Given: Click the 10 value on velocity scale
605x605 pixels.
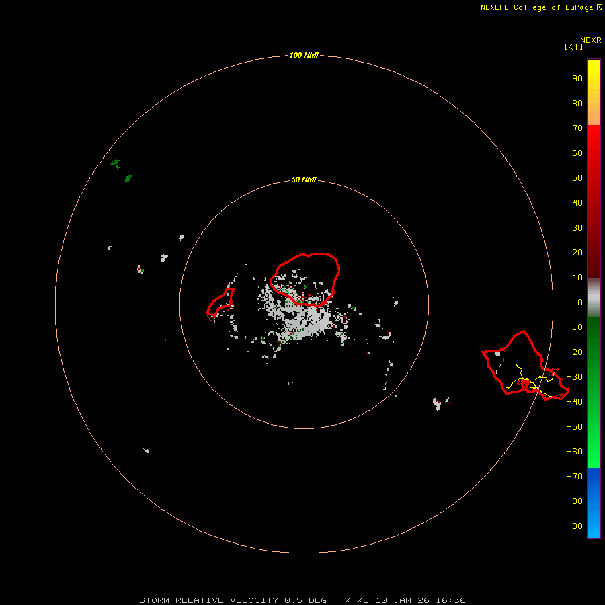Looking at the screenshot, I should coord(577,278).
